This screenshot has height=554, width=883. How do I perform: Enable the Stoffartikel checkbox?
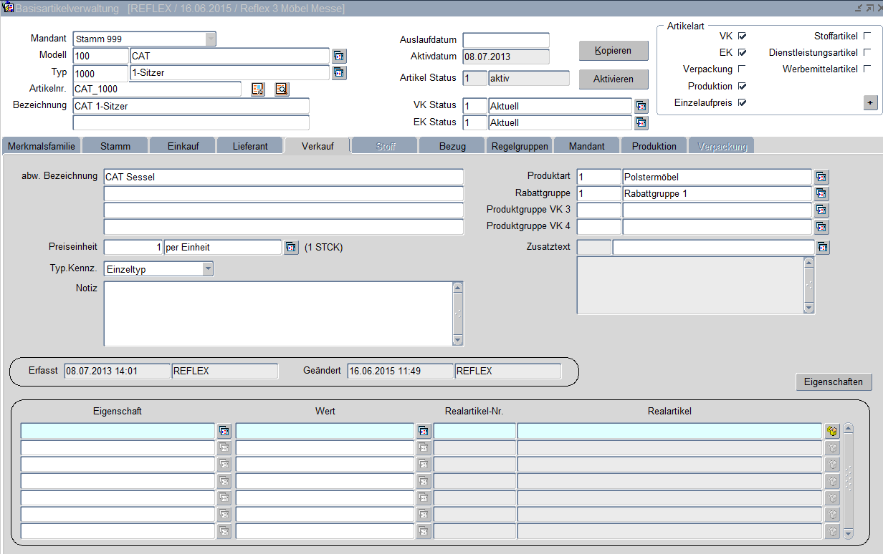867,36
